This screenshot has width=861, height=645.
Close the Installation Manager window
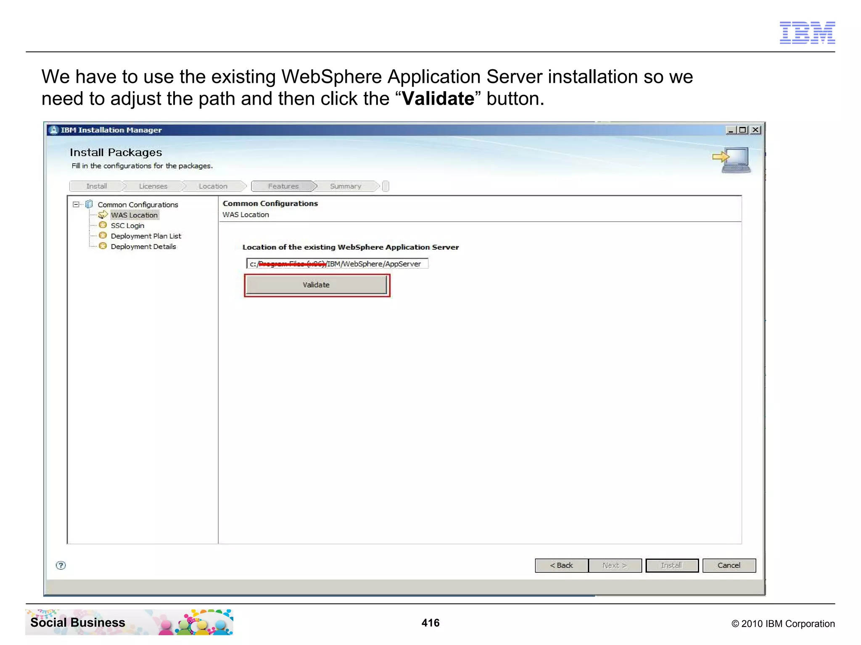[x=755, y=130]
